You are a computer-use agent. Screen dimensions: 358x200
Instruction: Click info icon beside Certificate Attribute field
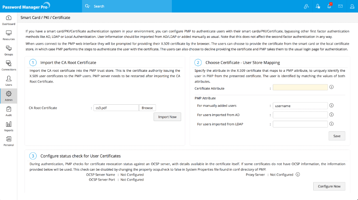(x=332, y=87)
